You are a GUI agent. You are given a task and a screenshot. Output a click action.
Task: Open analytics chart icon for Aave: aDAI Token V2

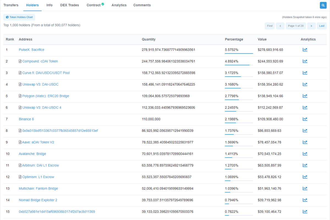pos(305,142)
